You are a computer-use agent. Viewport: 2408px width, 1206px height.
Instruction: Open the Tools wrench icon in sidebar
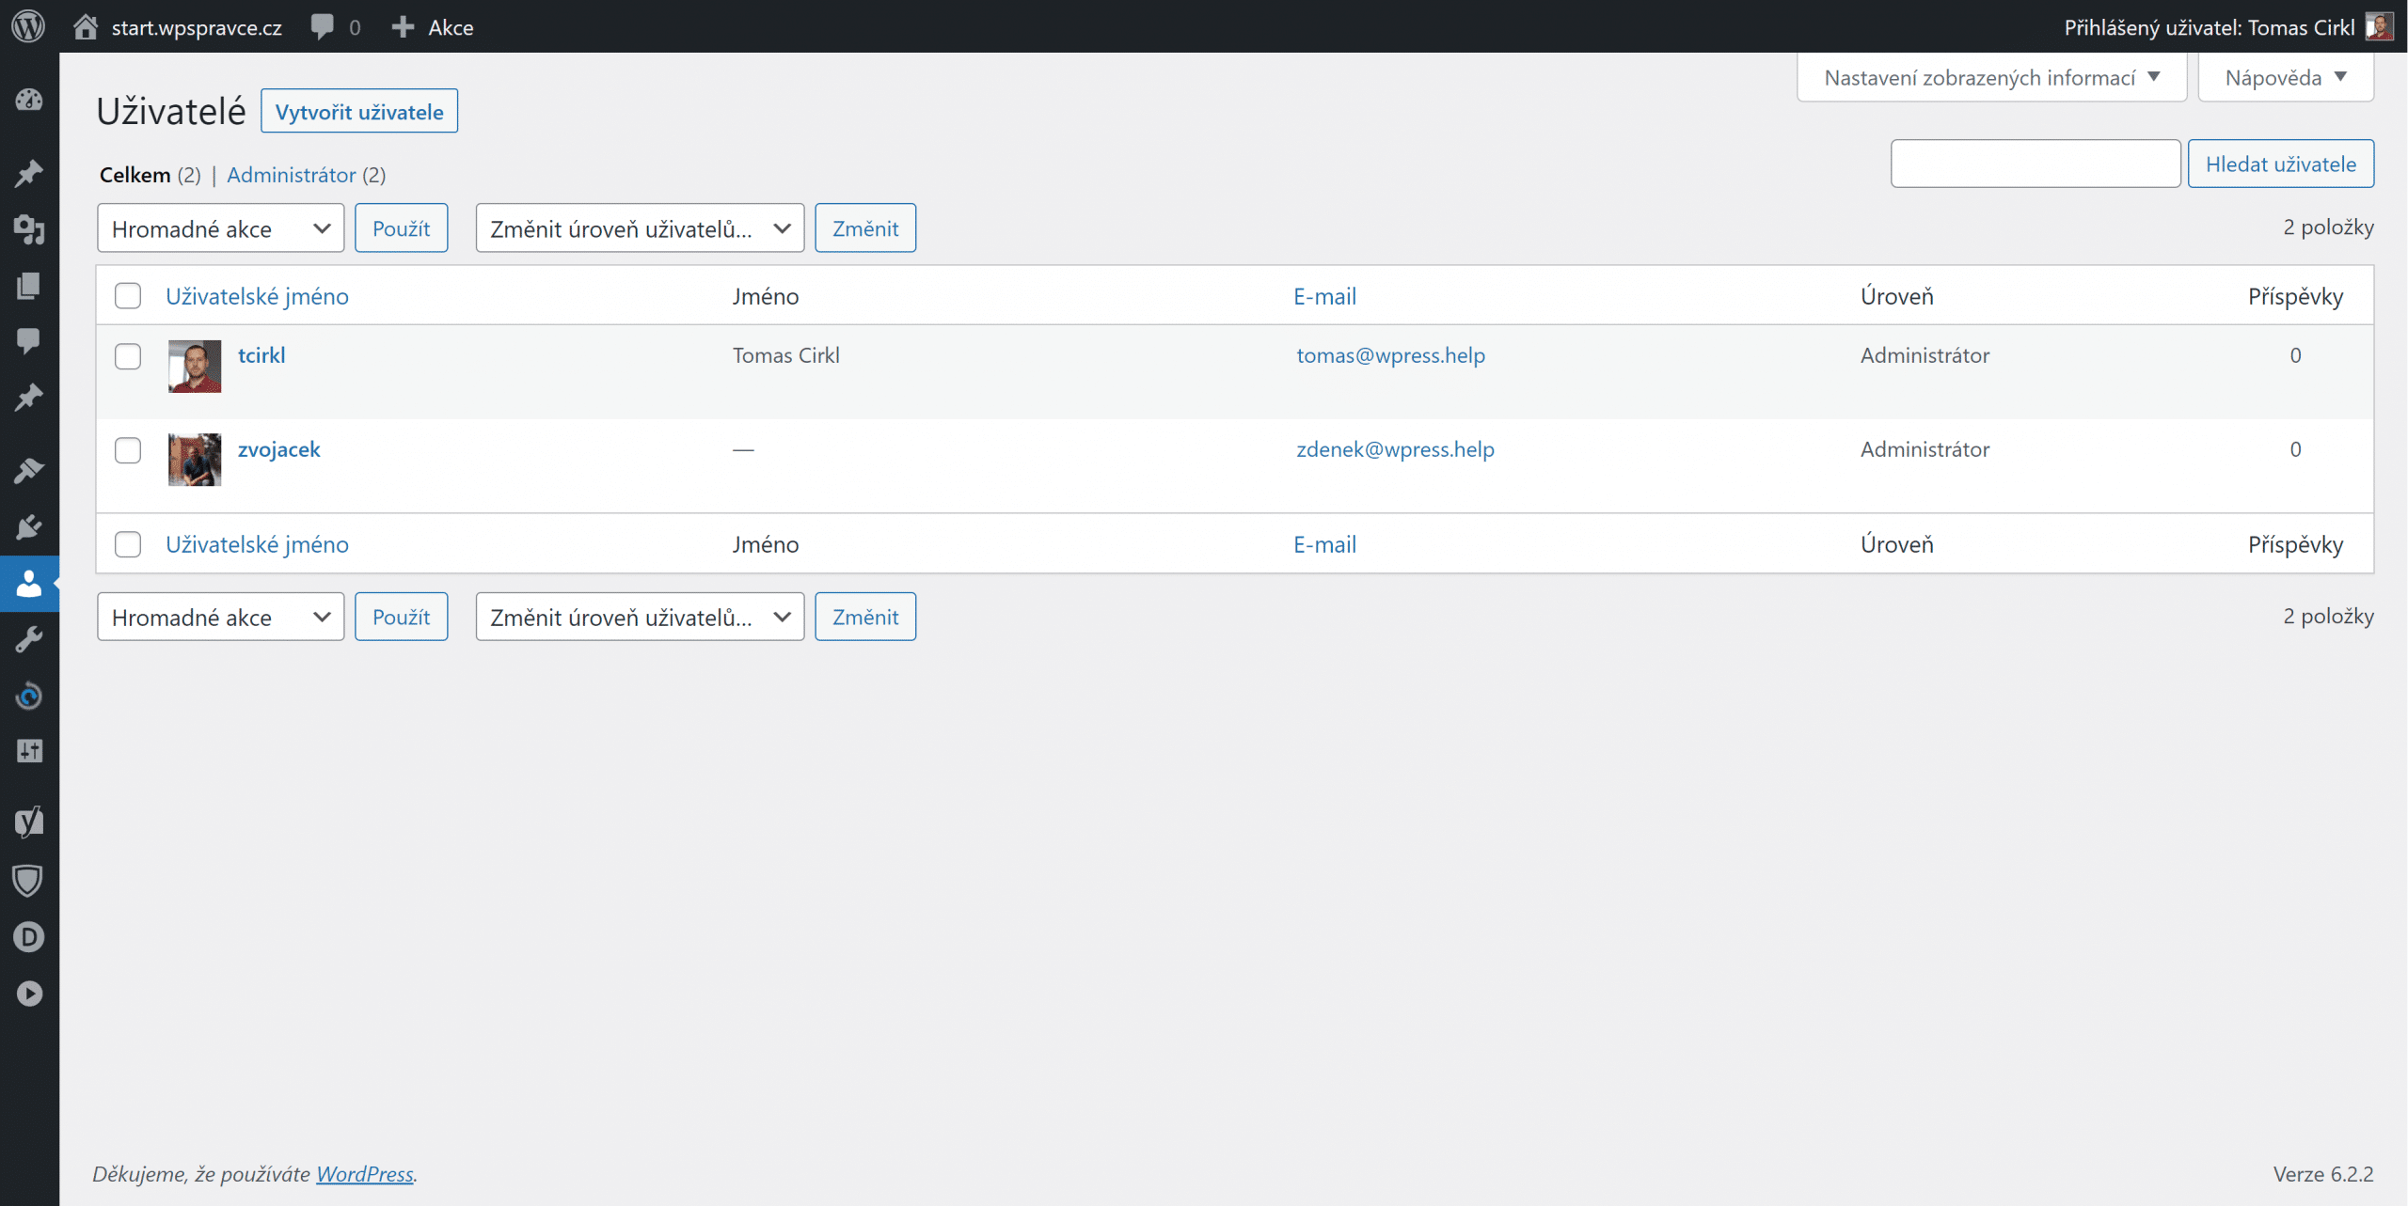[x=29, y=640]
